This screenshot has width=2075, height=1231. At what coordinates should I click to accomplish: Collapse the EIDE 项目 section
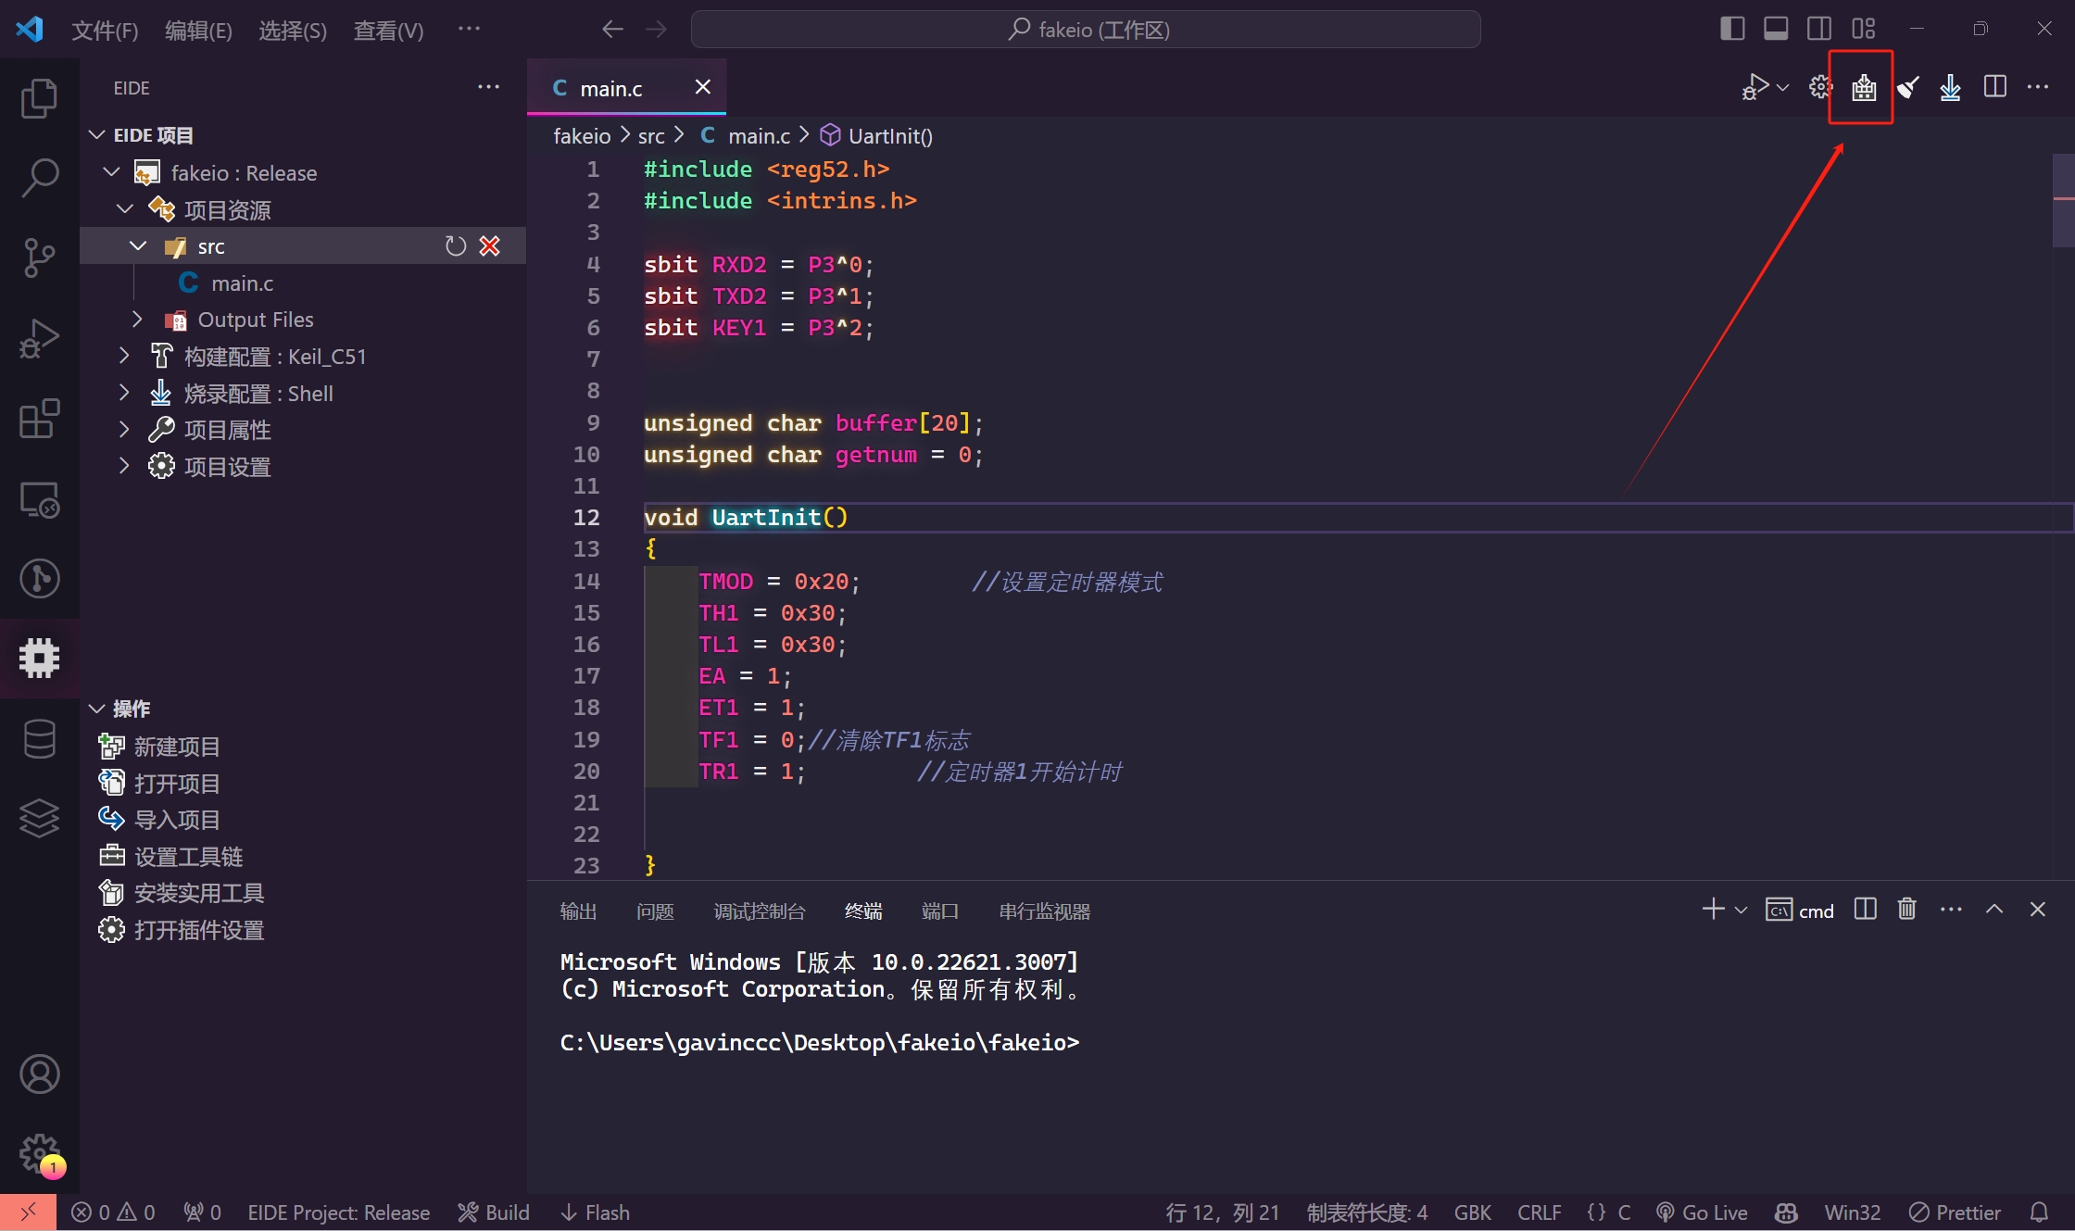coord(97,135)
